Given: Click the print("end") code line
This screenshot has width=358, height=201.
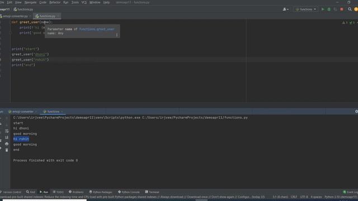Looking at the screenshot, I should point(23,65).
